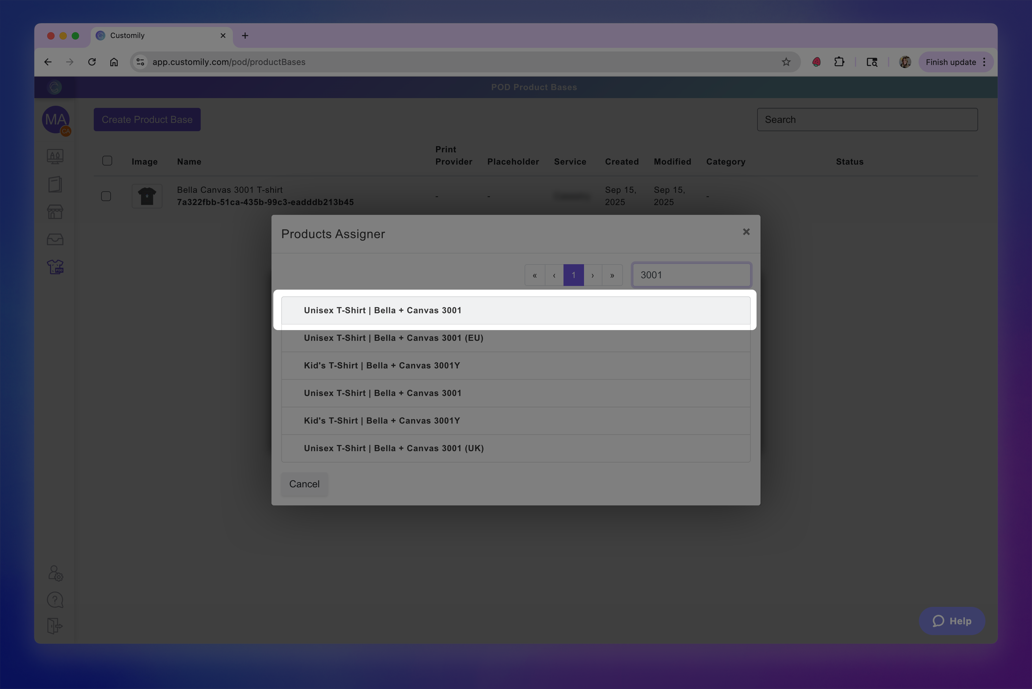This screenshot has height=689, width=1032.
Task: Click the Cancel button
Action: tap(304, 484)
